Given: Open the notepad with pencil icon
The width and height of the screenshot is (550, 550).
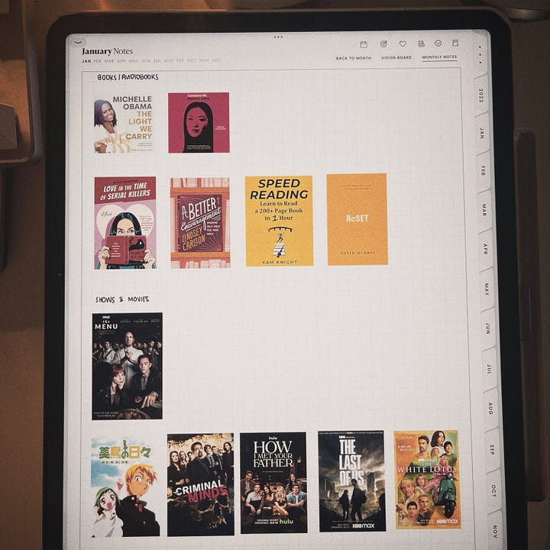Looking at the screenshot, I should (383, 44).
